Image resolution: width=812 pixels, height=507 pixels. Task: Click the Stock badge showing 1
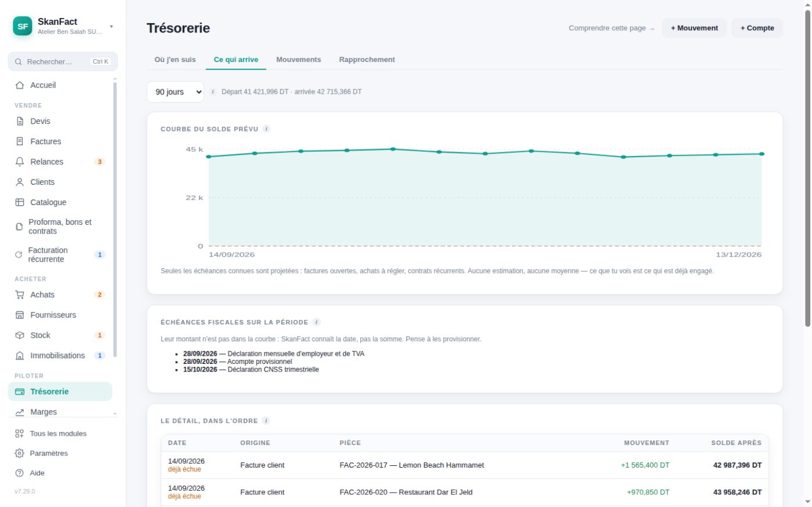click(x=100, y=335)
